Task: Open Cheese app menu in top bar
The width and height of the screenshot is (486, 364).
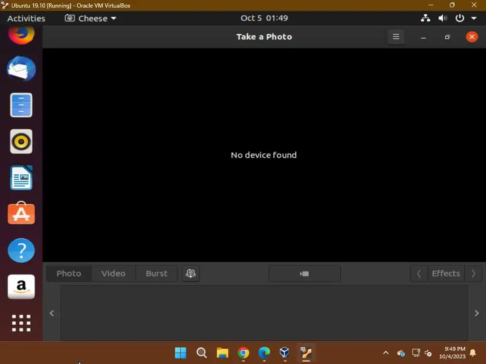Action: (x=91, y=18)
